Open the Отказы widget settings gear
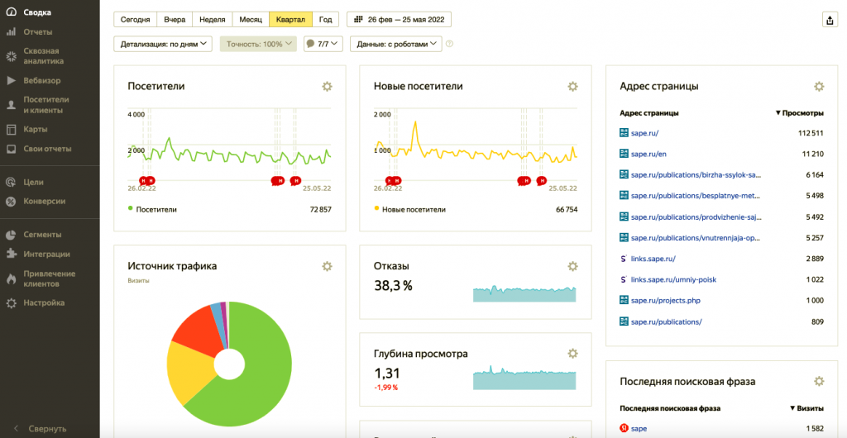This screenshot has width=847, height=438. click(x=572, y=266)
